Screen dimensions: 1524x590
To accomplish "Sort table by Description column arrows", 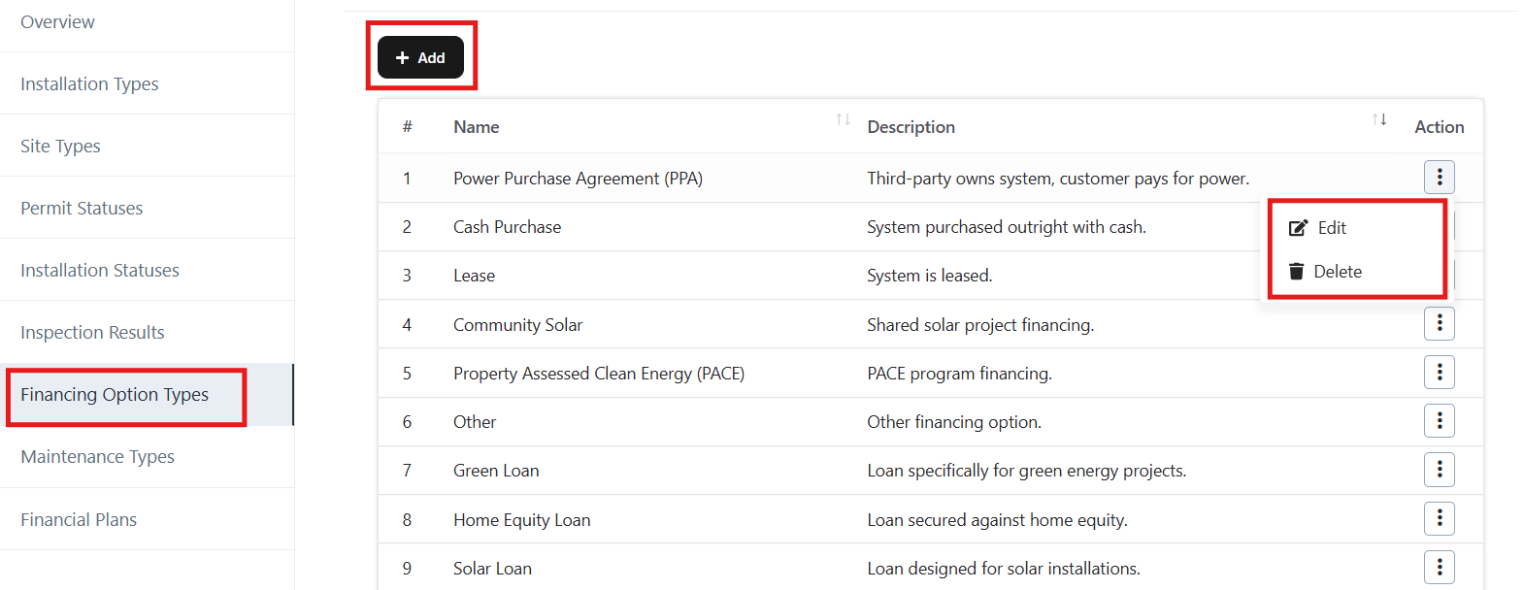I will 1378,120.
